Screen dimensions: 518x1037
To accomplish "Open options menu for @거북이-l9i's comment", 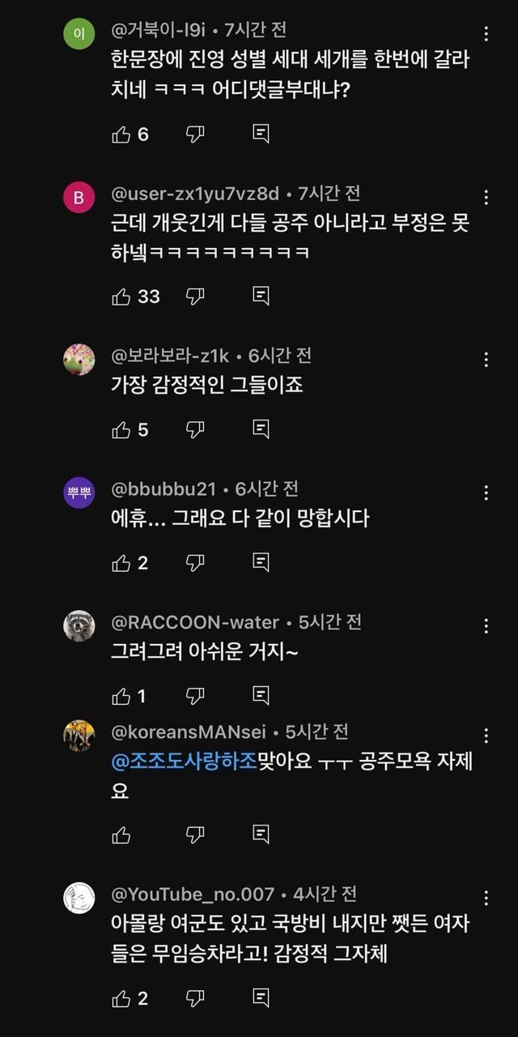I will point(486,34).
